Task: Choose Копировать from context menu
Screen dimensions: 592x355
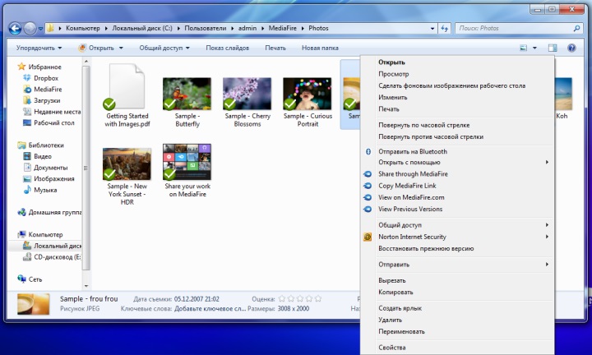Action: point(391,292)
